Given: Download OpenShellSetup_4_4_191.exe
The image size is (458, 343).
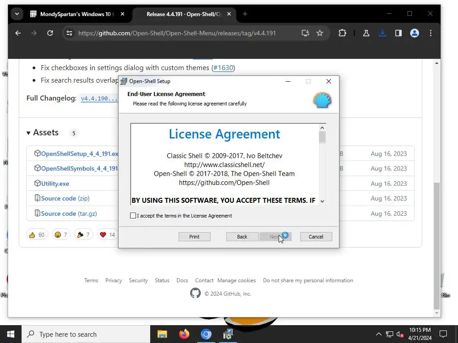Looking at the screenshot, I should coord(80,154).
